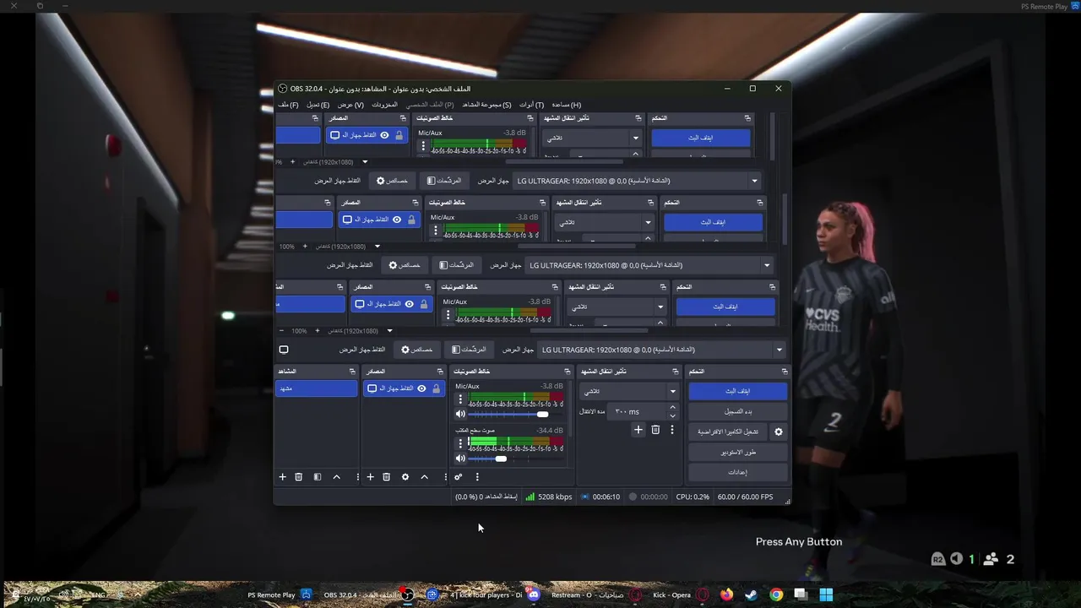The image size is (1081, 608).
Task: Open the audio mixer toolbar three-dot menu
Action: pos(477,477)
